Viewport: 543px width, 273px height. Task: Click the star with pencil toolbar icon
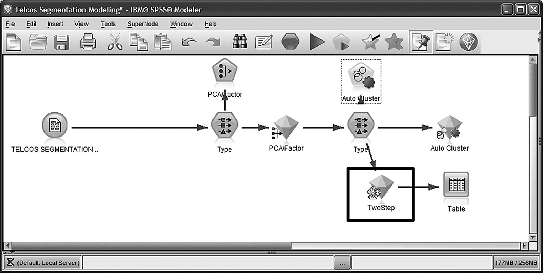pyautogui.click(x=370, y=42)
